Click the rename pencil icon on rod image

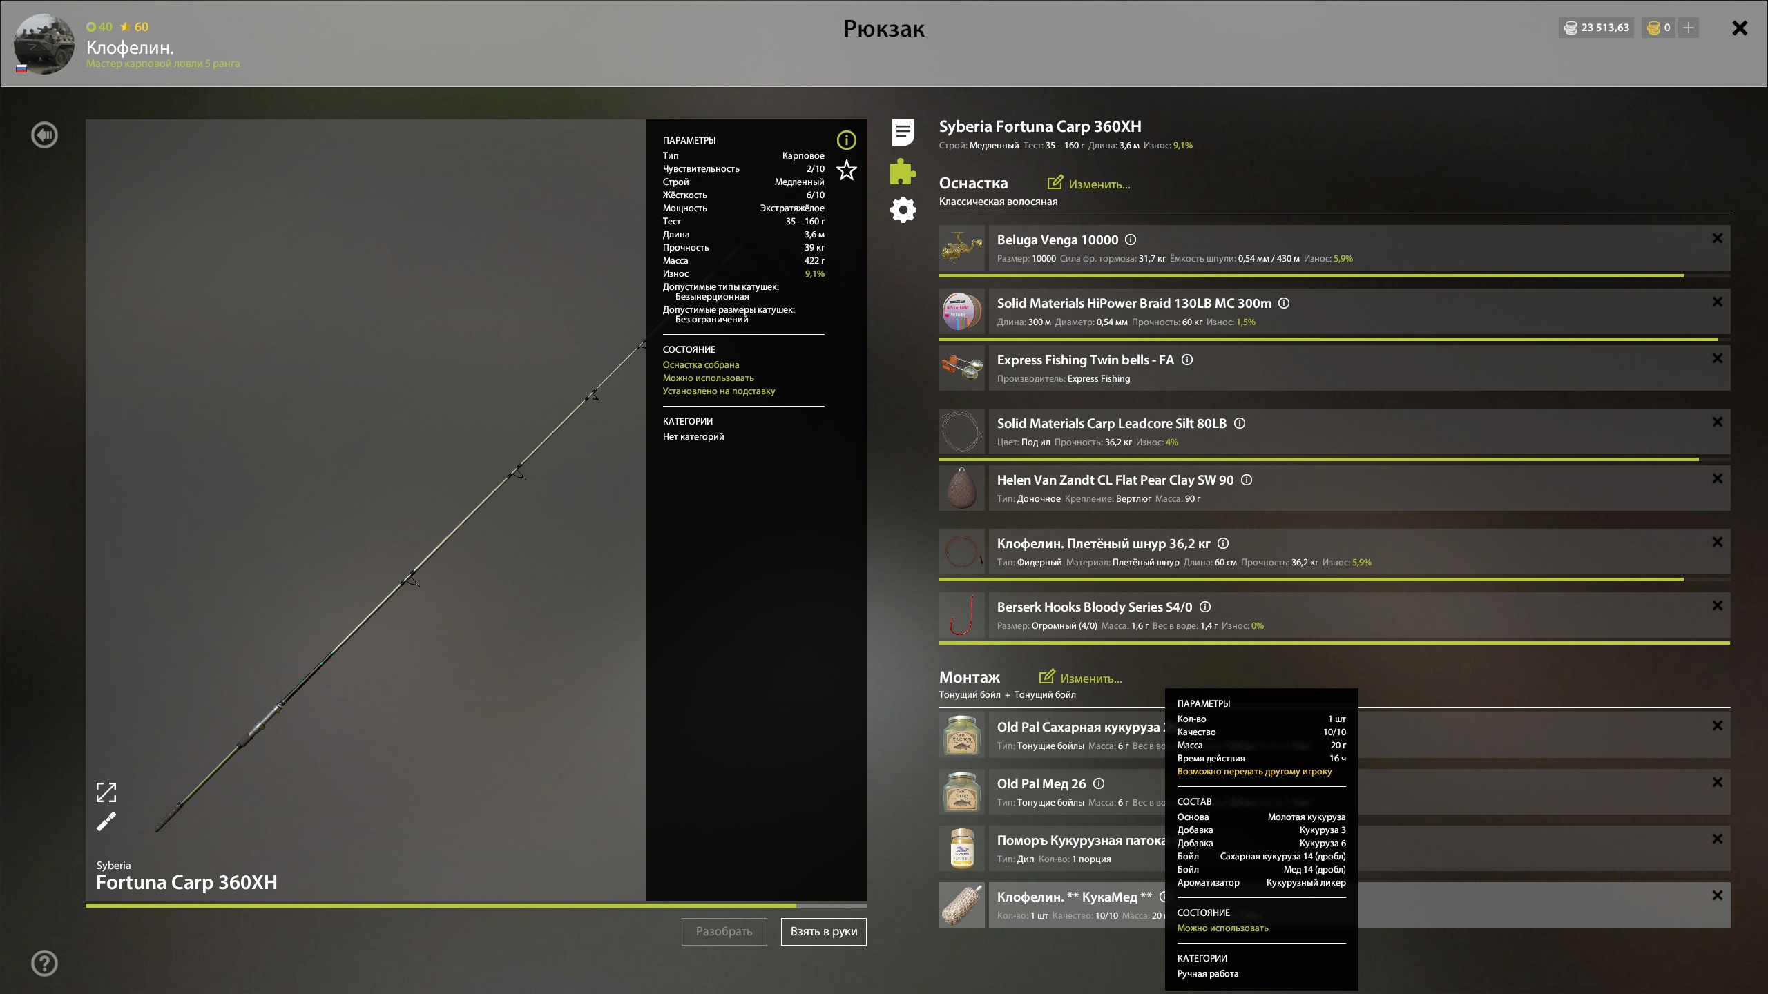point(106,821)
